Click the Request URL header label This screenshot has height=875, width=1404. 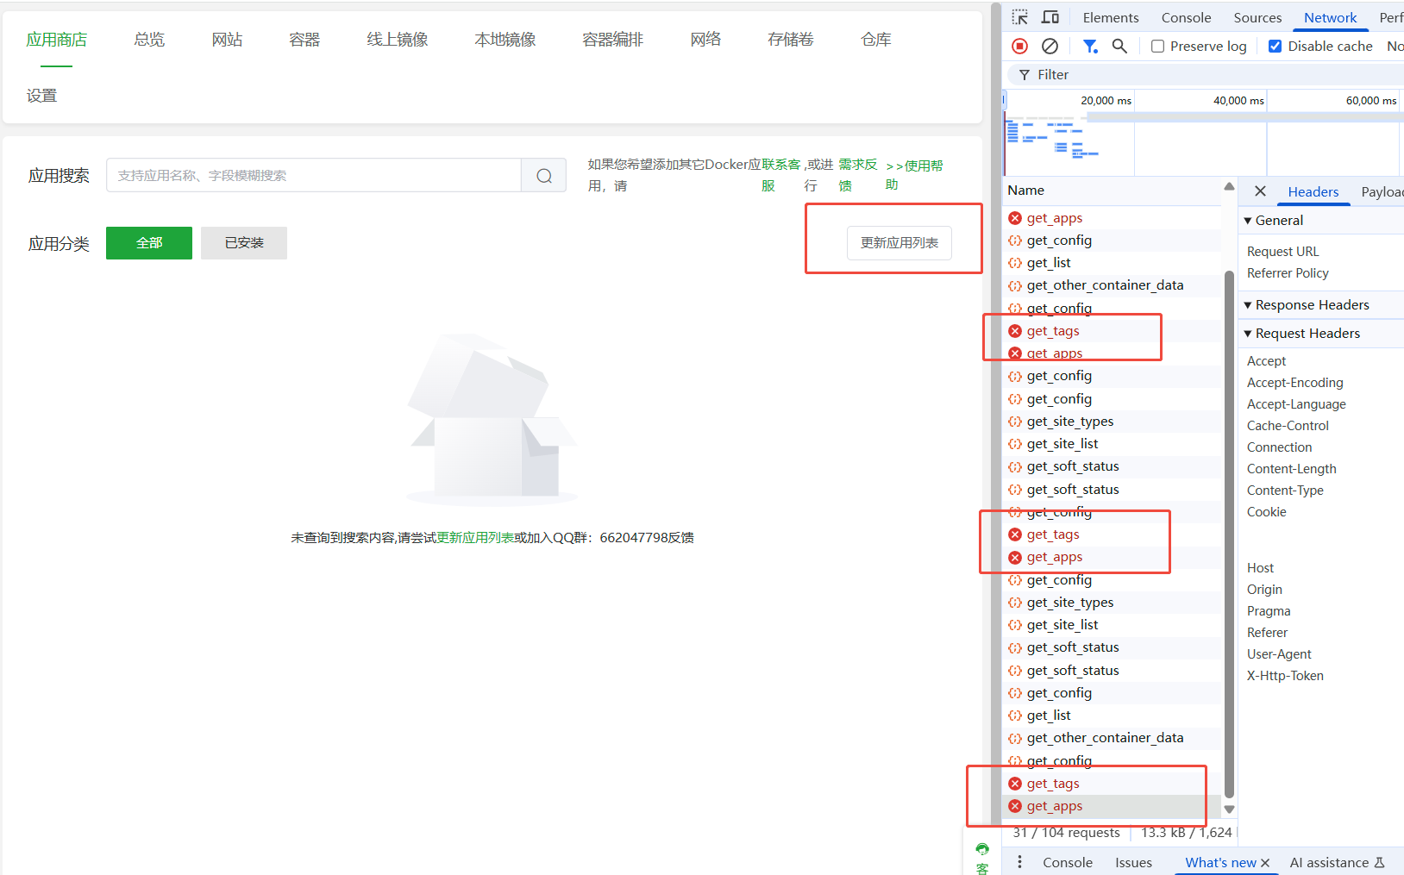(1283, 252)
